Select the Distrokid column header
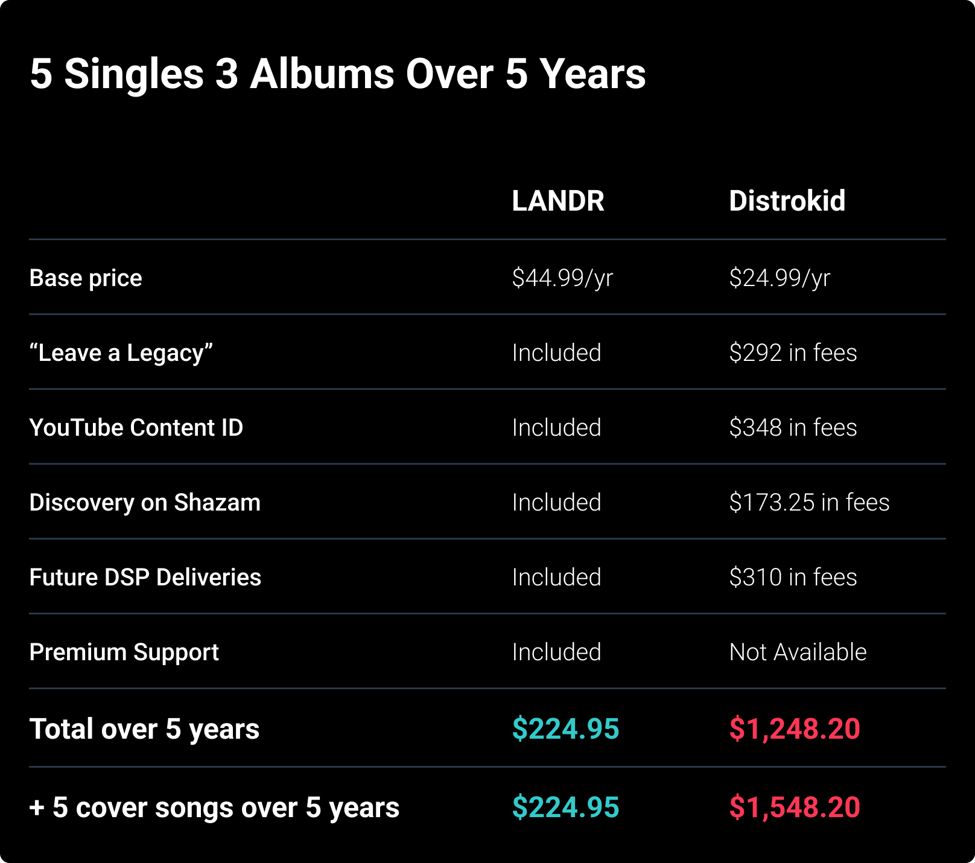The height and width of the screenshot is (863, 975). point(787,201)
